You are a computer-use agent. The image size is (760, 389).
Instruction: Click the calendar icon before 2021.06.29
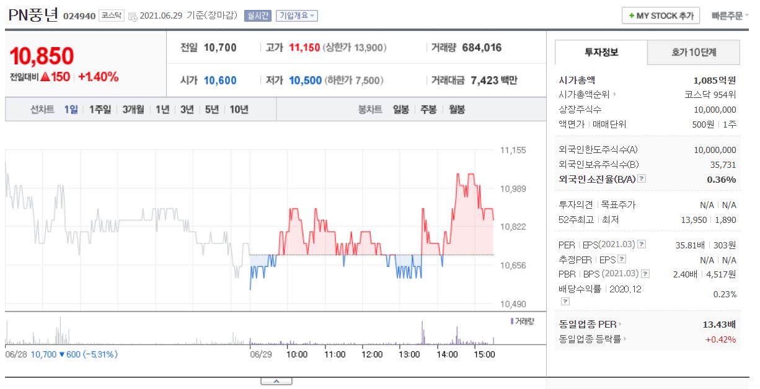[133, 17]
